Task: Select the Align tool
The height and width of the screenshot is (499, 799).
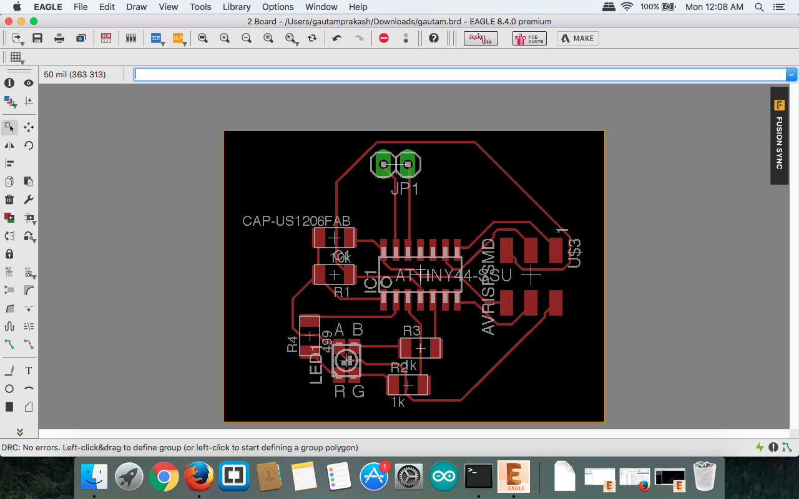Action: [x=9, y=163]
